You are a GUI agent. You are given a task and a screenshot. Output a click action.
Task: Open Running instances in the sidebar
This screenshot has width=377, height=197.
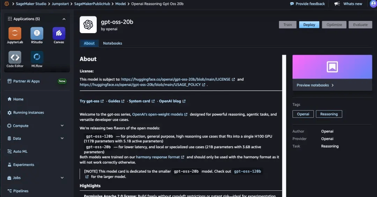tap(28, 113)
